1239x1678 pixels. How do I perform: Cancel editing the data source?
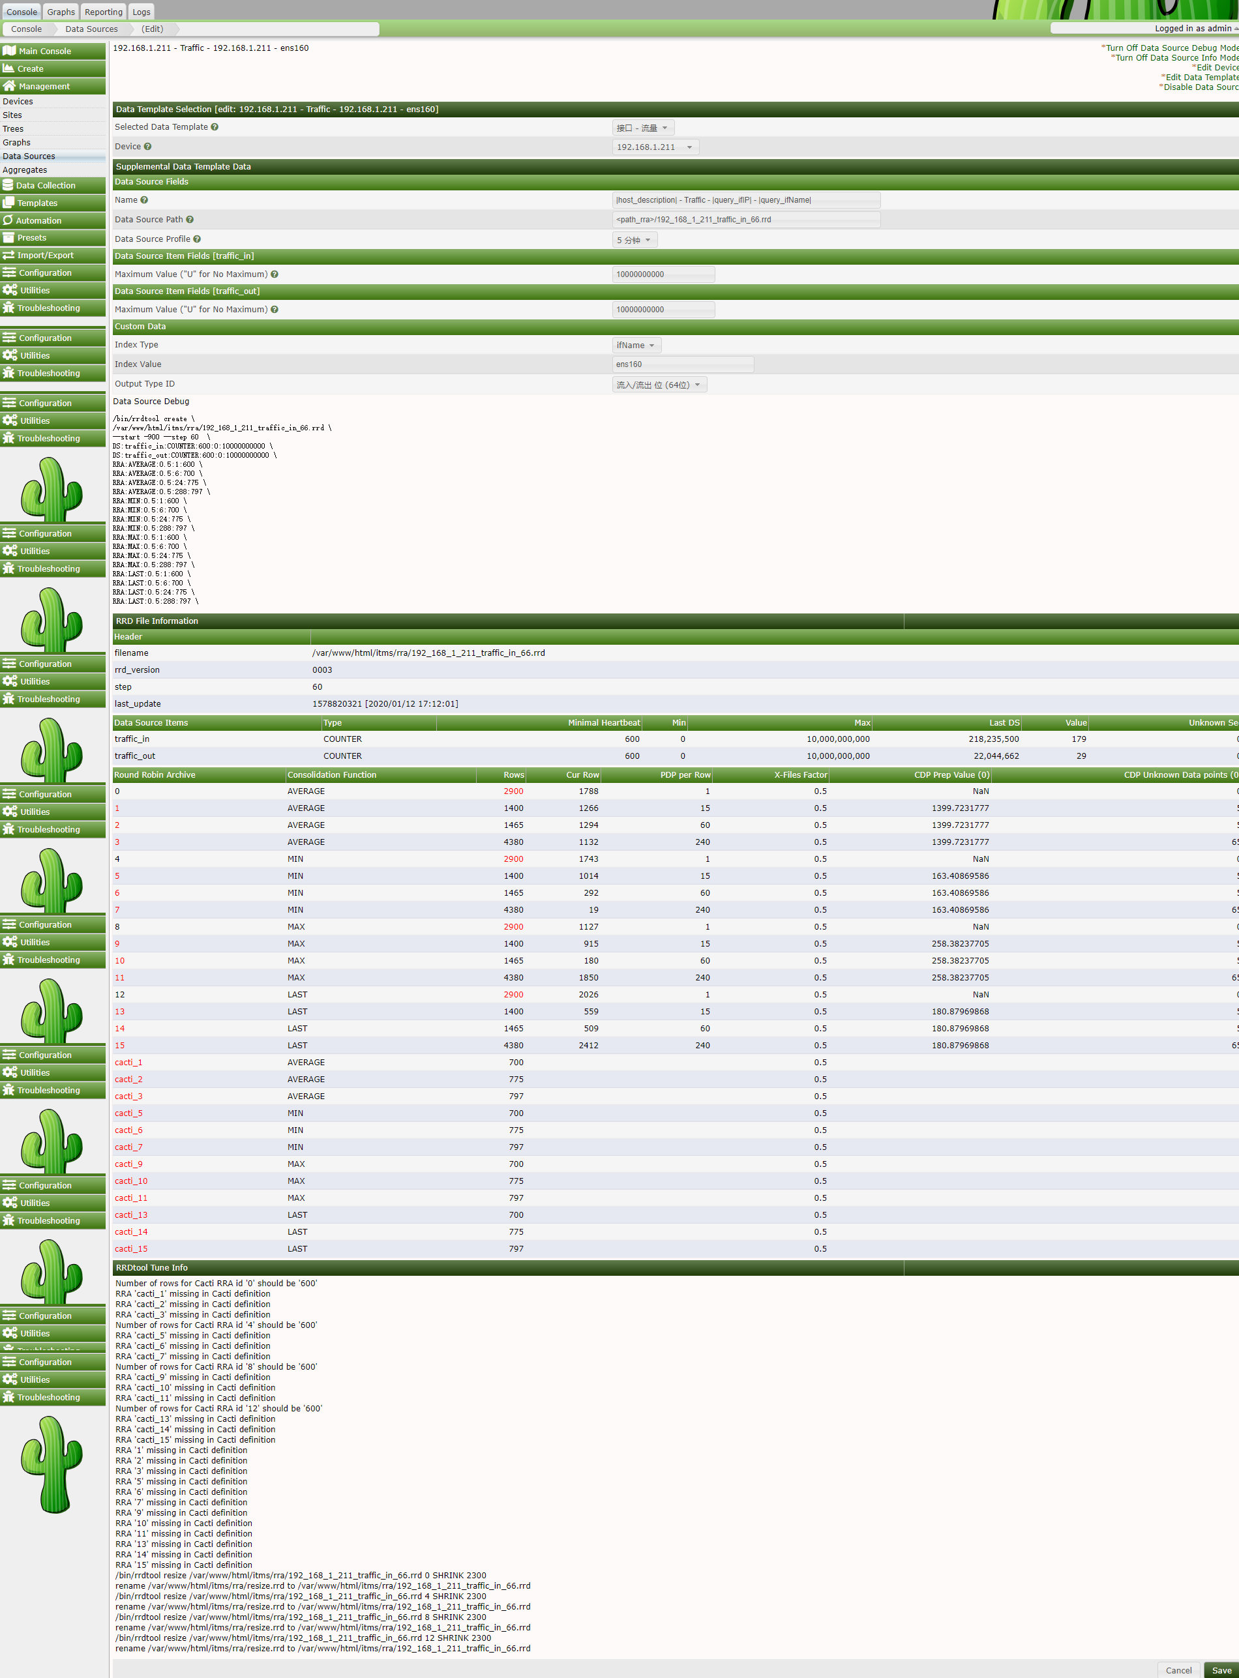(x=1178, y=1670)
